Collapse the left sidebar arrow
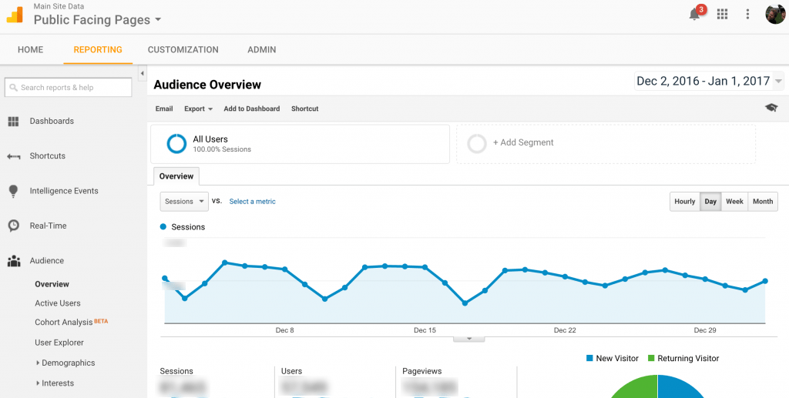The height and width of the screenshot is (398, 789). pos(142,73)
